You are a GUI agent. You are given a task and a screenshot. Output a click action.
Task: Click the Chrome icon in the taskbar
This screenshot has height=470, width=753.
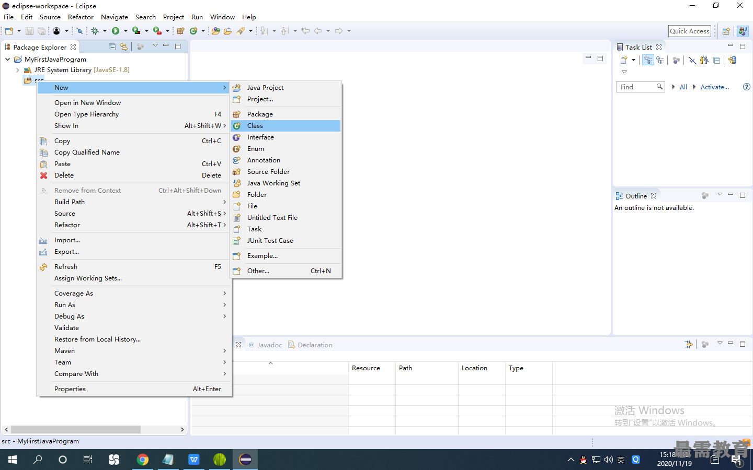[x=142, y=460]
